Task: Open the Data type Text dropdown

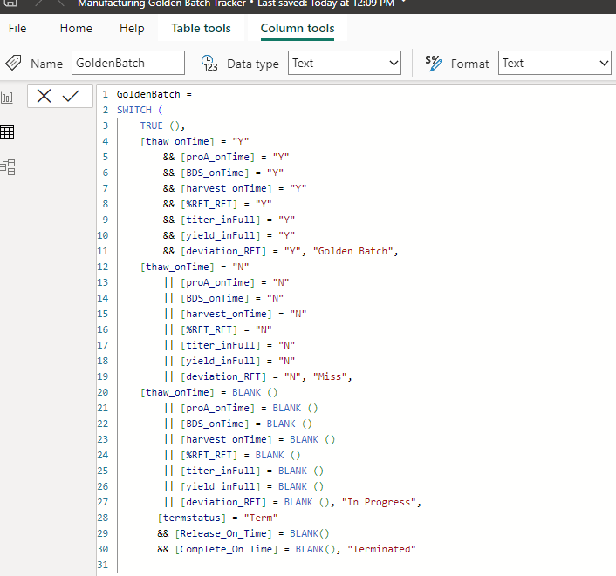Action: [345, 63]
